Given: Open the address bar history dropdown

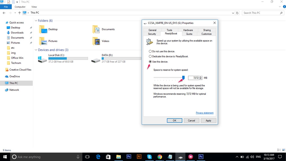Looking at the screenshot, I should [233, 13].
